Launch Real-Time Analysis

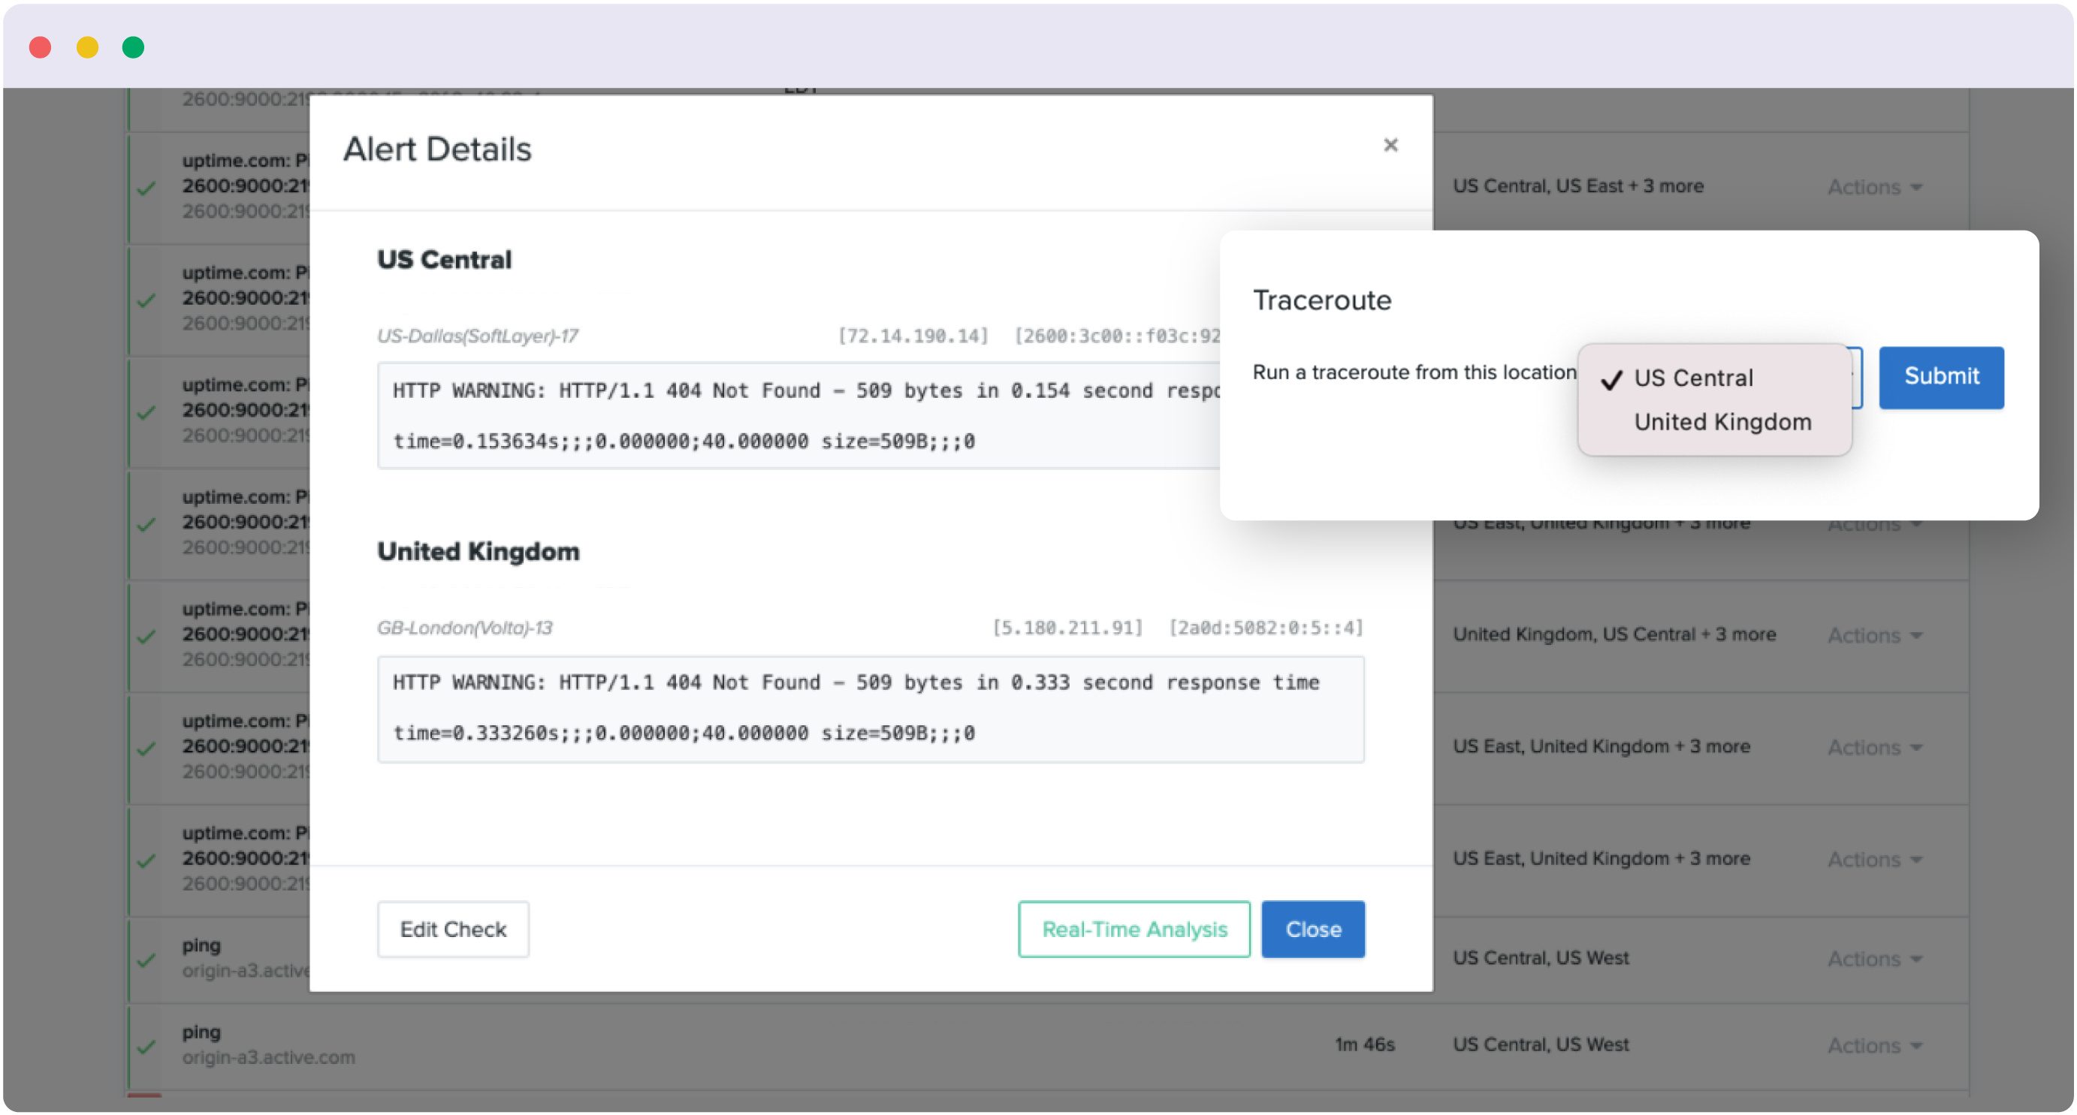tap(1134, 929)
